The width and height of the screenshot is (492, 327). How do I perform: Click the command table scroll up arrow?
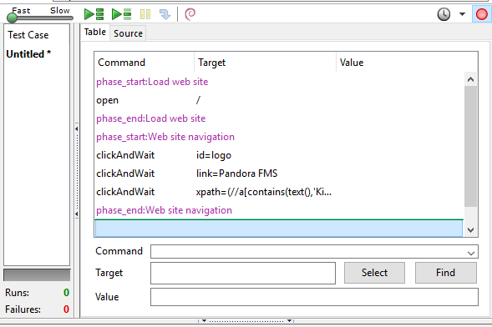click(x=470, y=79)
